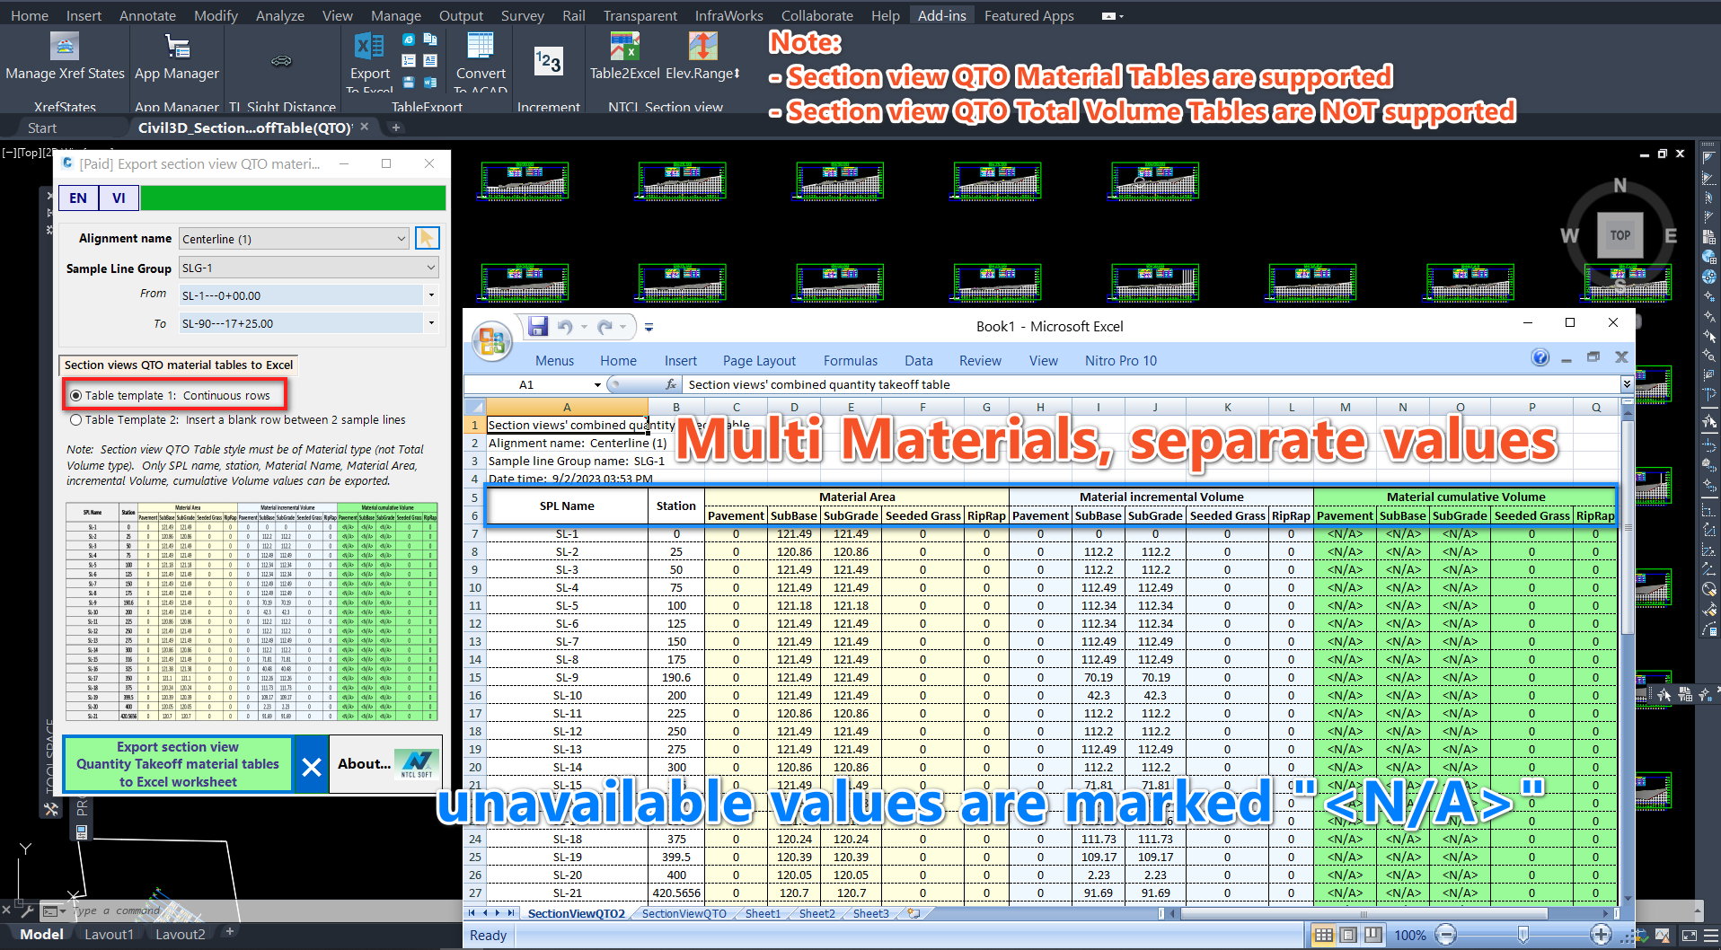The width and height of the screenshot is (1721, 950).
Task: Open the Increment numbering tool
Action: pyautogui.click(x=548, y=61)
